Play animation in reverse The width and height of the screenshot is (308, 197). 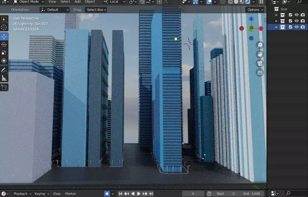pyautogui.click(x=132, y=194)
